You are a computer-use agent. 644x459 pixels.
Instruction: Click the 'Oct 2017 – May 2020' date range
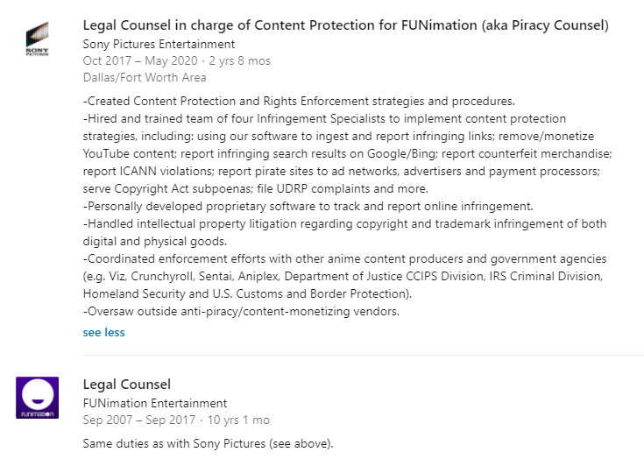[140, 60]
